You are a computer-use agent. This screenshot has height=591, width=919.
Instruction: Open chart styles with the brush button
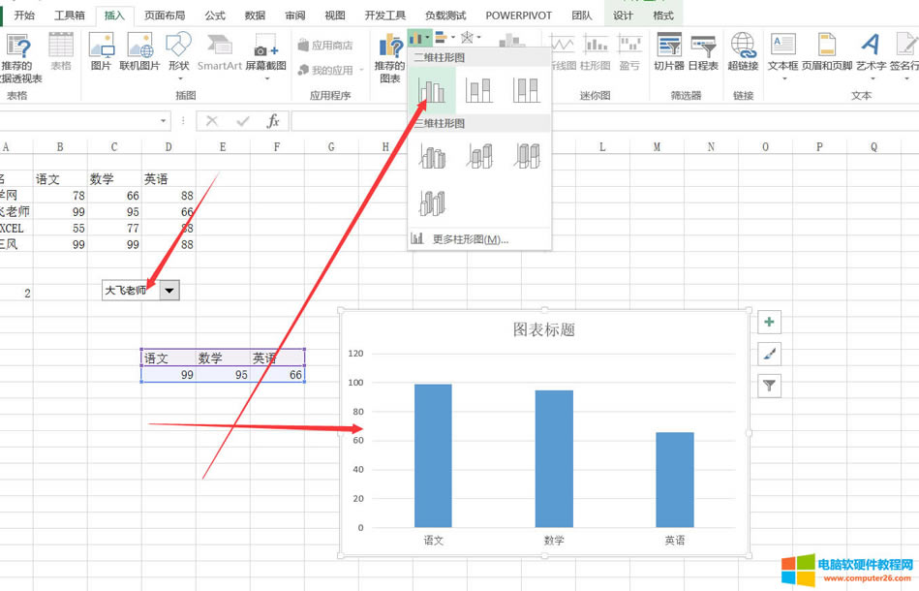tap(769, 353)
